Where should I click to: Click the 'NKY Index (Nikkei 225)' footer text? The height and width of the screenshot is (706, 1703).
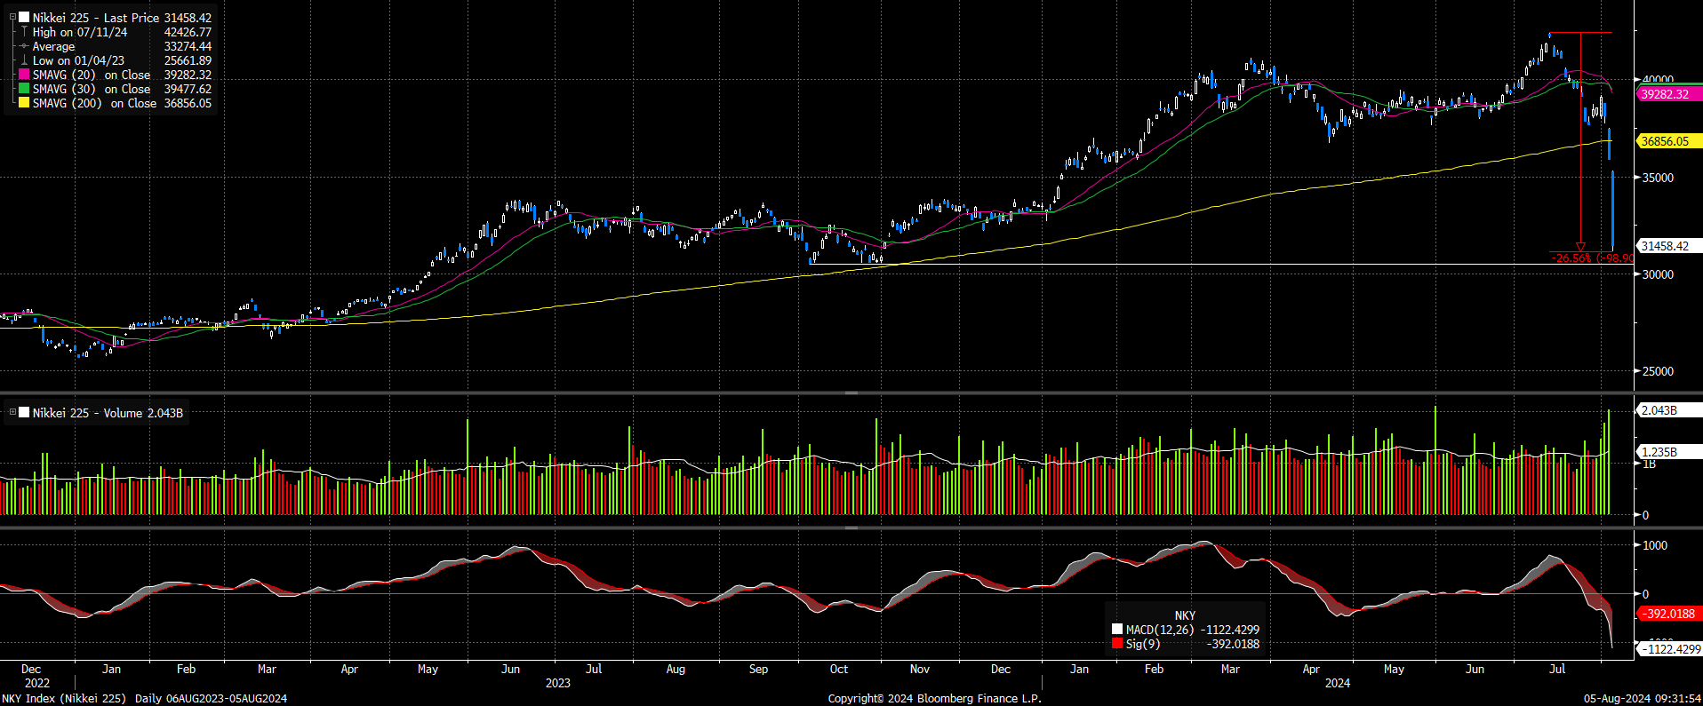click(64, 698)
